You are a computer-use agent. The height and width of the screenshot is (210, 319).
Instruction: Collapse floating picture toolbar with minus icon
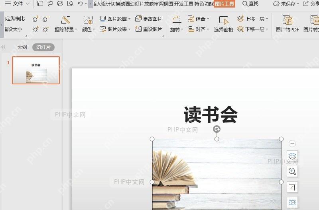292,144
